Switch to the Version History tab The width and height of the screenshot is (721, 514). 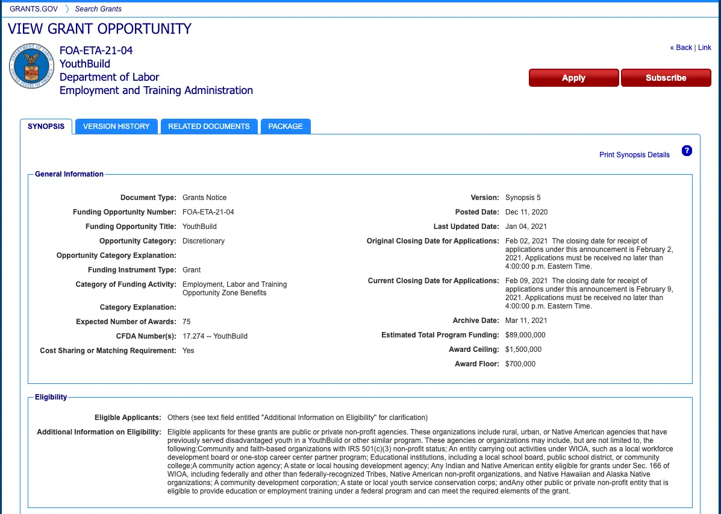click(x=116, y=127)
